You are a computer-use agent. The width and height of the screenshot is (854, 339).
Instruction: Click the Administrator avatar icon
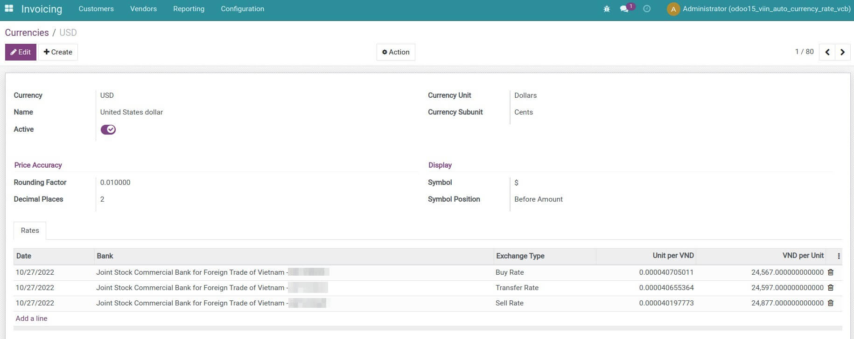tap(673, 9)
